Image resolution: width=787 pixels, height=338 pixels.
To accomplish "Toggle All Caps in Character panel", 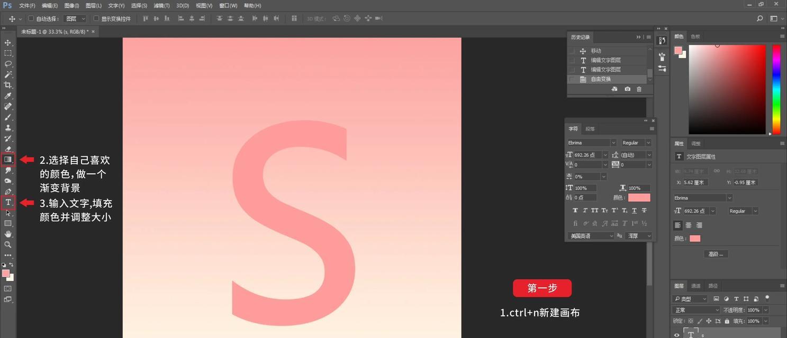I will pos(594,210).
